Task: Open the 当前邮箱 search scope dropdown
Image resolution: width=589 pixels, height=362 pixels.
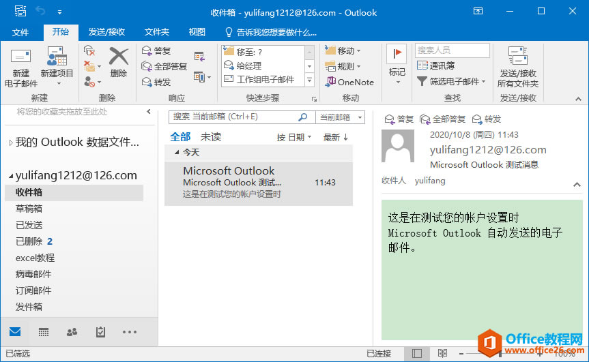Action: click(x=340, y=117)
